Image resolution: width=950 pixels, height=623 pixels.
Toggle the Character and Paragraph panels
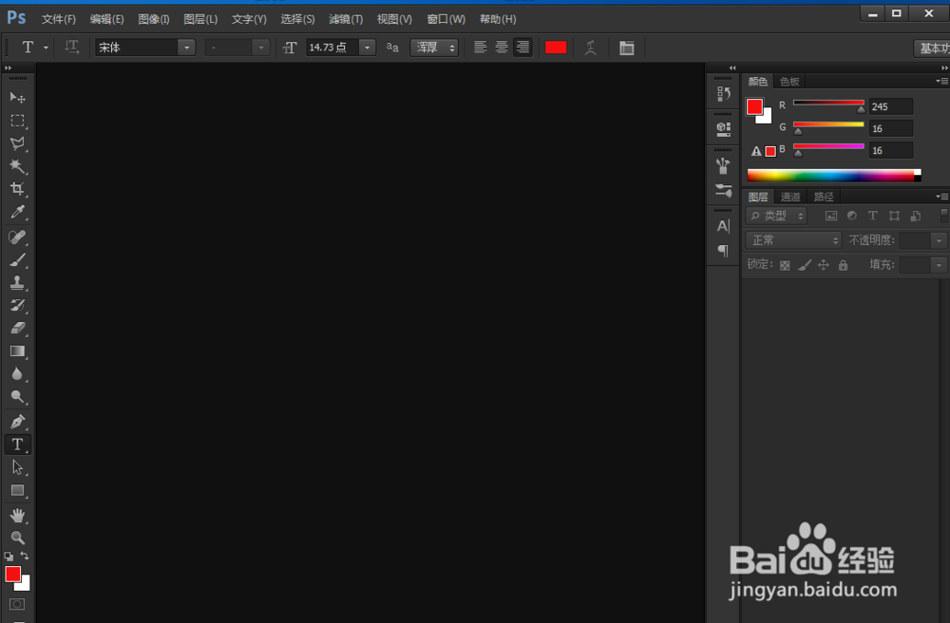(x=627, y=47)
